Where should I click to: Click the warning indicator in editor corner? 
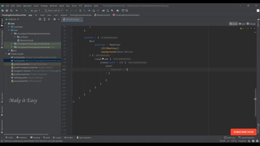click(x=242, y=28)
